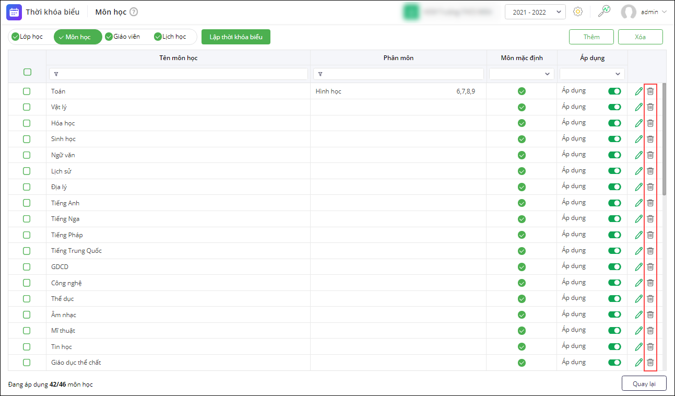Edit the Sinh học subject row

click(x=638, y=139)
